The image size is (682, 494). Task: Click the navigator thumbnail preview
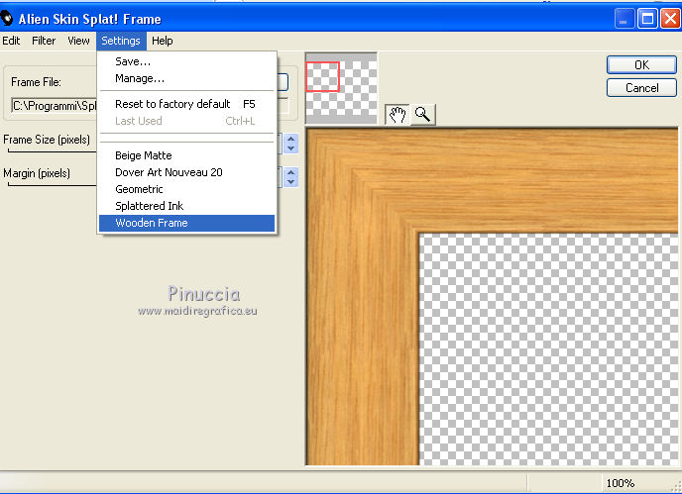[x=341, y=88]
